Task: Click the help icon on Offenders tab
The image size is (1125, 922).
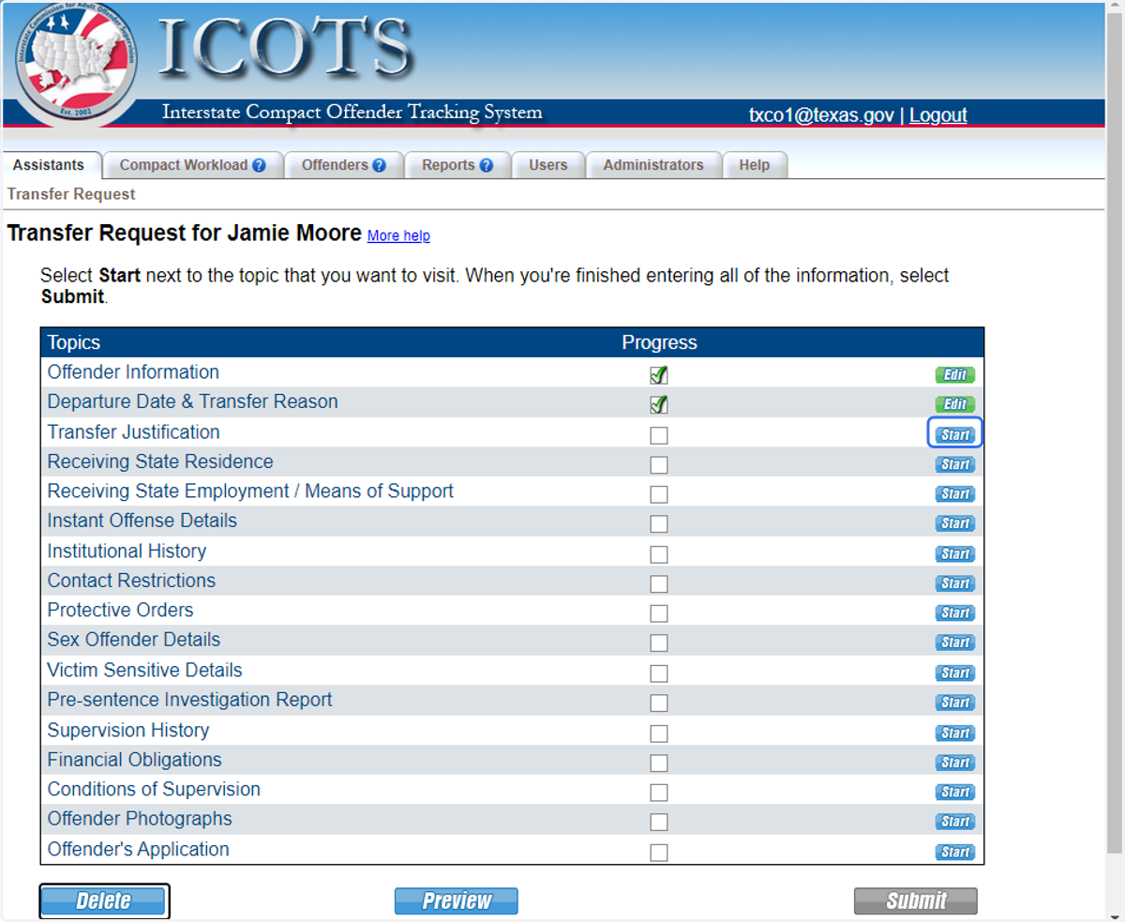Action: tap(379, 165)
